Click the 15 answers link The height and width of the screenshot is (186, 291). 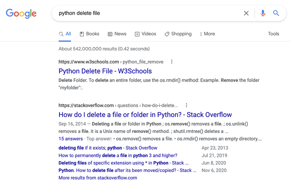[x=71, y=139]
